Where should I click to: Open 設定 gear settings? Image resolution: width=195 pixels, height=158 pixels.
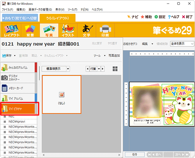pos(160,17)
